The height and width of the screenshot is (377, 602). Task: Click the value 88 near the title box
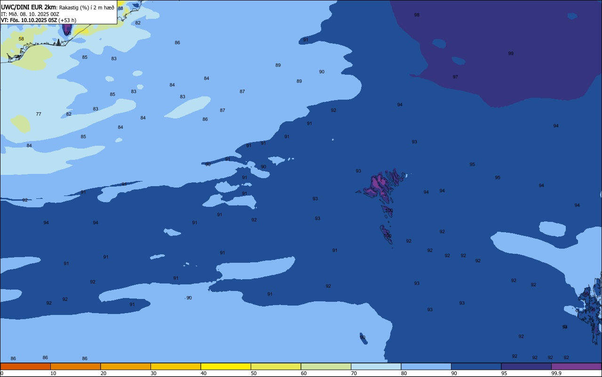coord(120,8)
